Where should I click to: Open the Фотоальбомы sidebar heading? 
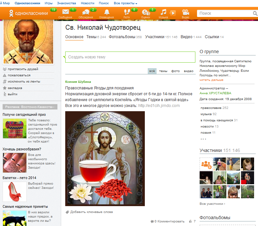tap(215, 218)
